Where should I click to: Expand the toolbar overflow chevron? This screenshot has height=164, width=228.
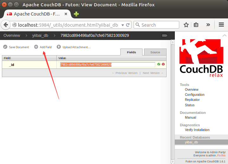(x=208, y=25)
